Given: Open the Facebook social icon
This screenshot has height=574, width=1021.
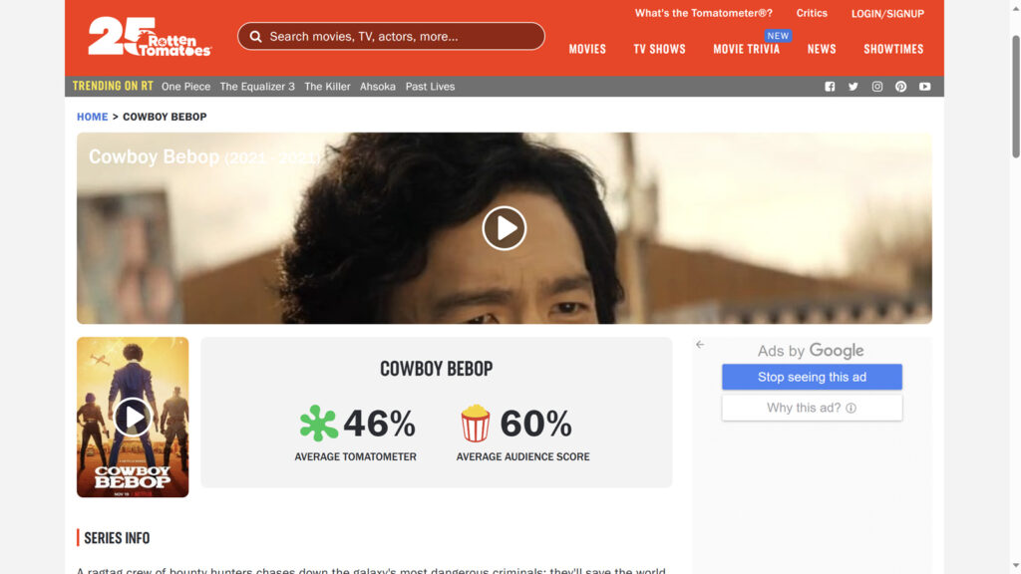Looking at the screenshot, I should 830,87.
